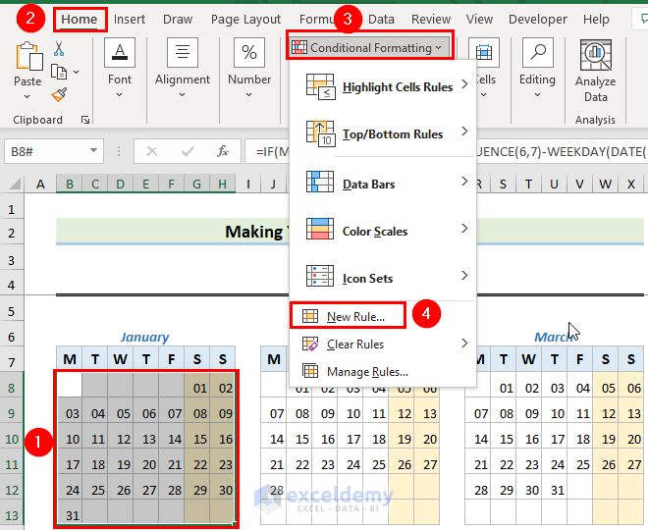Switch to the Review tab
The image size is (648, 530).
431,20
